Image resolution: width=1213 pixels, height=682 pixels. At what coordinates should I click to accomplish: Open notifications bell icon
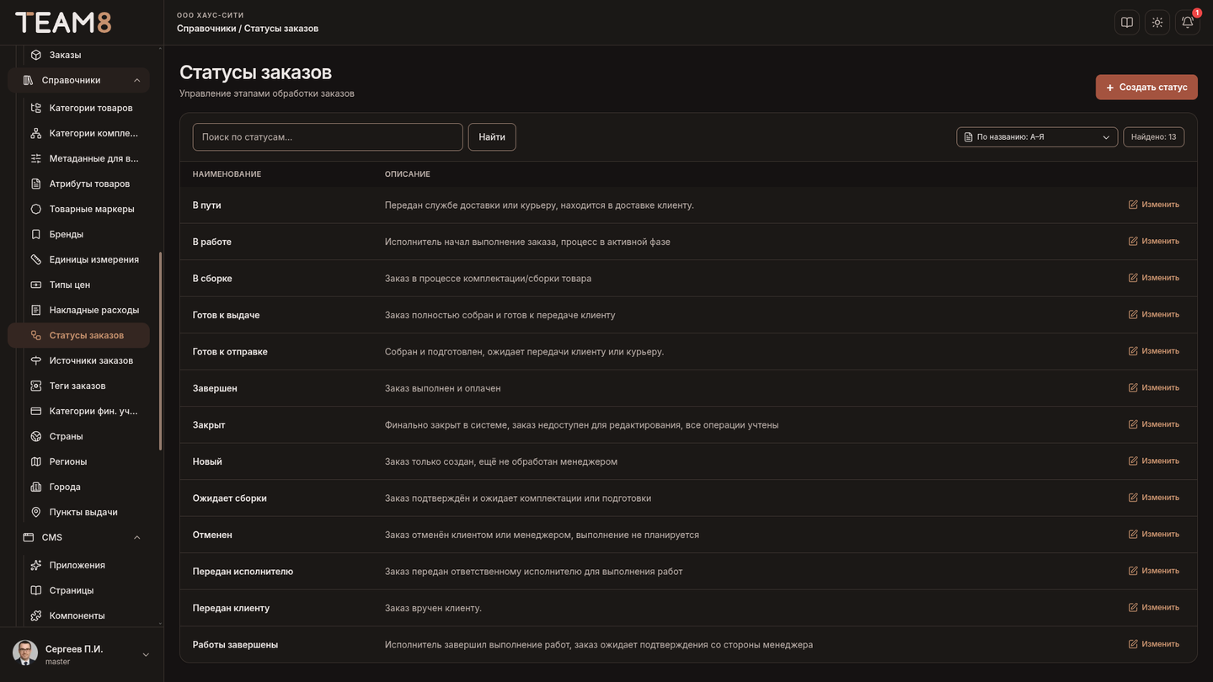tap(1188, 23)
